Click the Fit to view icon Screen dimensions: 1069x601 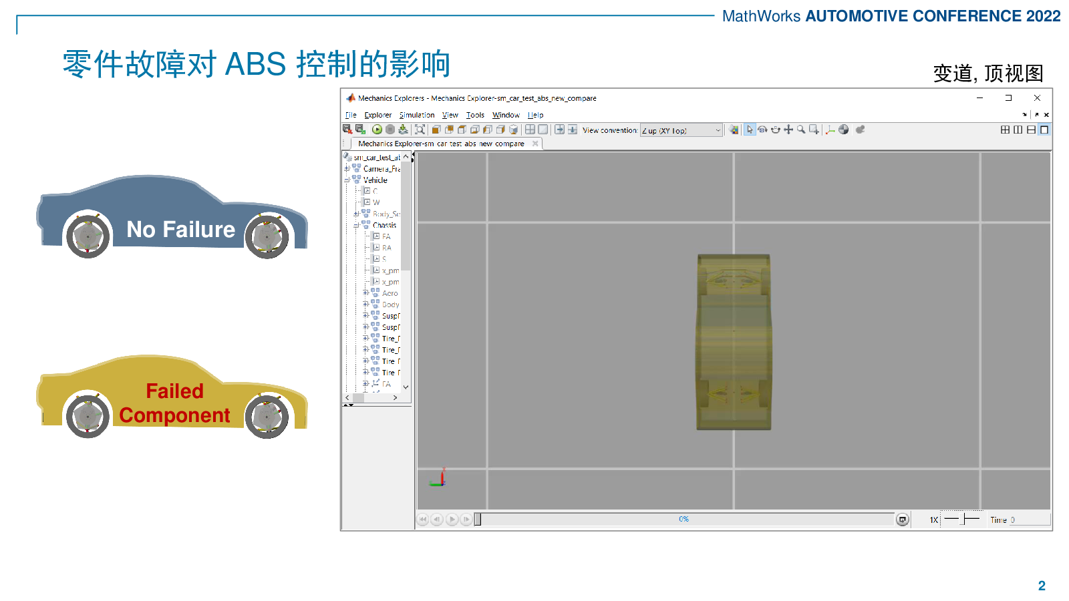point(420,130)
